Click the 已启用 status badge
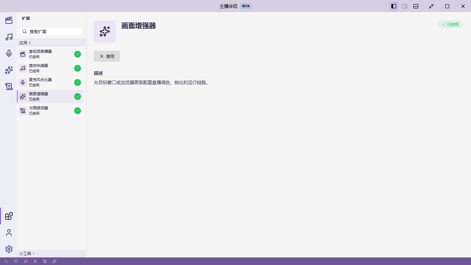This screenshot has width=471, height=265. (450, 24)
